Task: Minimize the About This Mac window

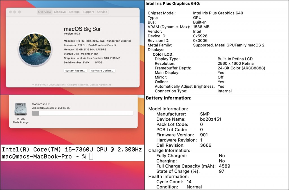Action: tap(15, 12)
